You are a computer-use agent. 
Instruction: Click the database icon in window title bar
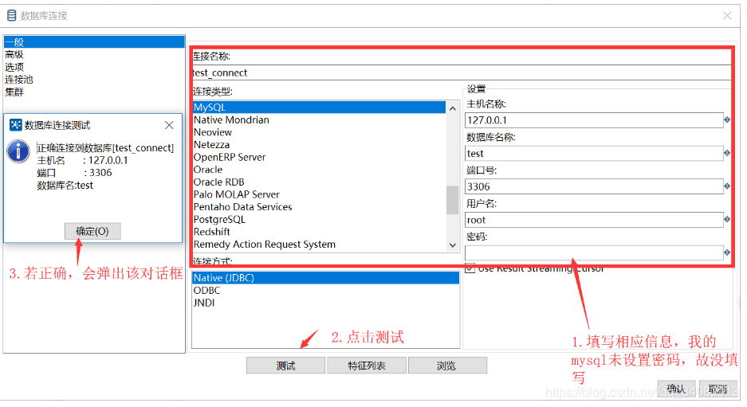[x=11, y=16]
